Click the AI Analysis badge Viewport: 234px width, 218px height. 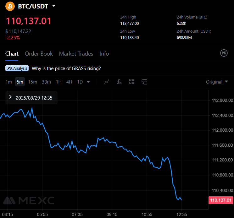18,68
